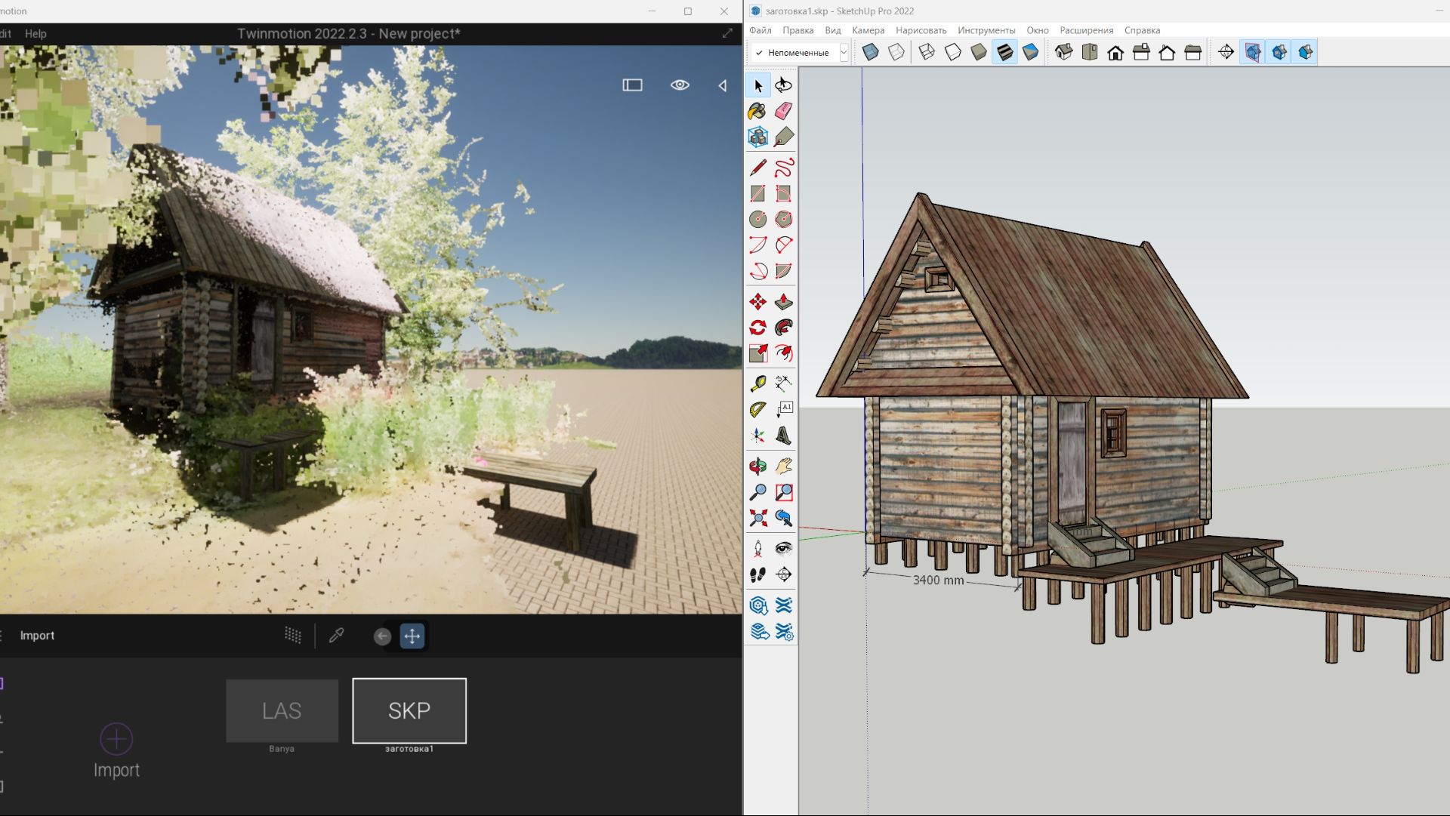Image resolution: width=1450 pixels, height=816 pixels.
Task: Activate the Tape Measure tool
Action: point(757,383)
